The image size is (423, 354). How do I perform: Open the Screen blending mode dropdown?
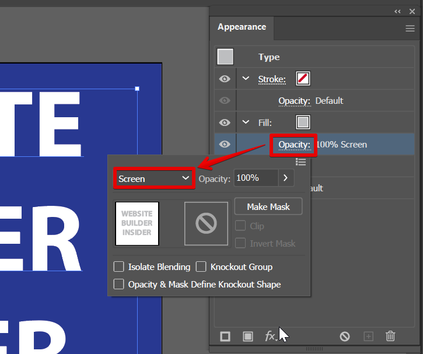click(153, 178)
